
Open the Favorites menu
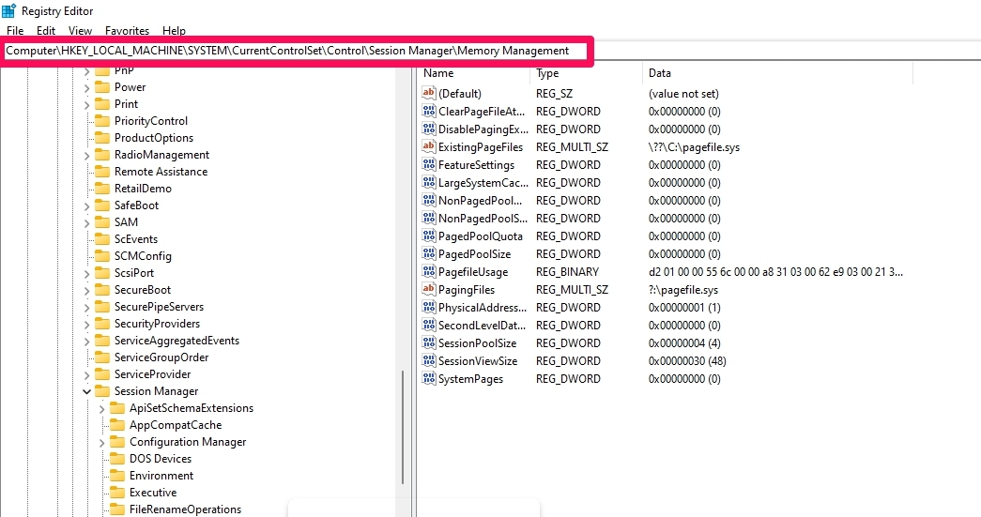(x=127, y=31)
